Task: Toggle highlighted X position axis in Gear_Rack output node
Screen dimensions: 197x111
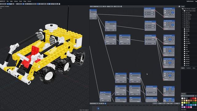Action: click(167, 89)
